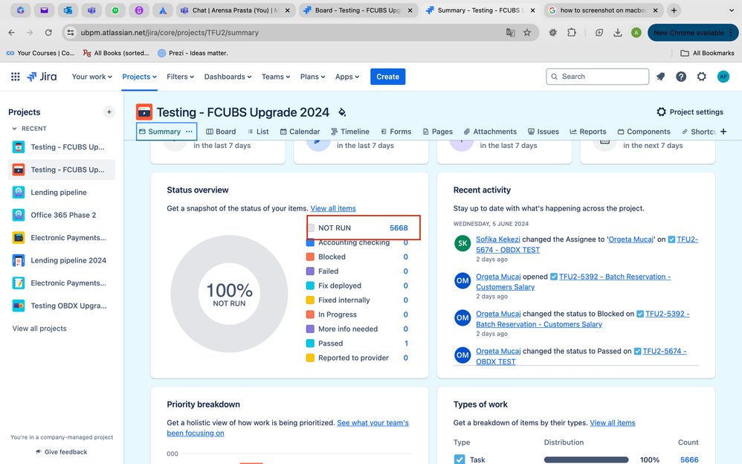The image size is (742, 464).
Task: Click the Task distribution progress bar
Action: [x=587, y=460]
